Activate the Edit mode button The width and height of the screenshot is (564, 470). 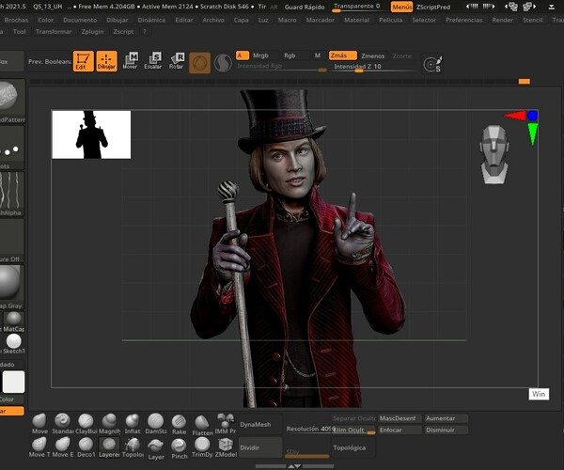(x=83, y=61)
